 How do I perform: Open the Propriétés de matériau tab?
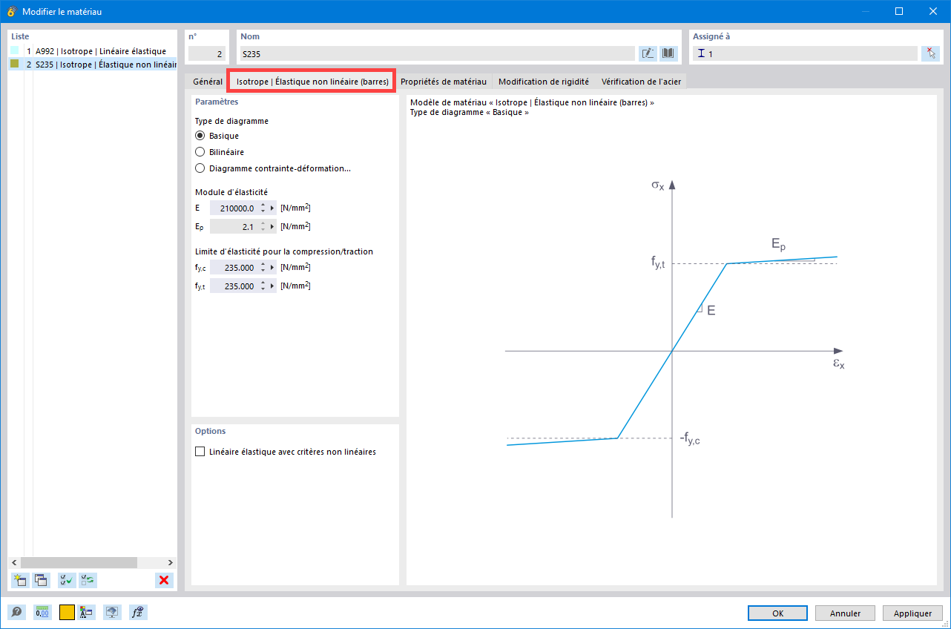(444, 82)
